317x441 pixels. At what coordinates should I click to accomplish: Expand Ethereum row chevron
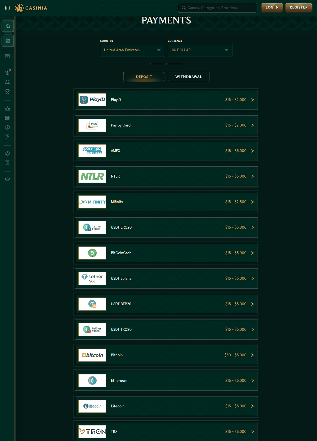tap(253, 381)
